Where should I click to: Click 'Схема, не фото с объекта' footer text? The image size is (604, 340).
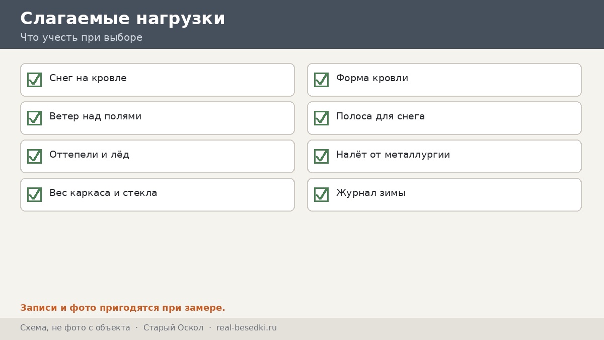(x=75, y=328)
